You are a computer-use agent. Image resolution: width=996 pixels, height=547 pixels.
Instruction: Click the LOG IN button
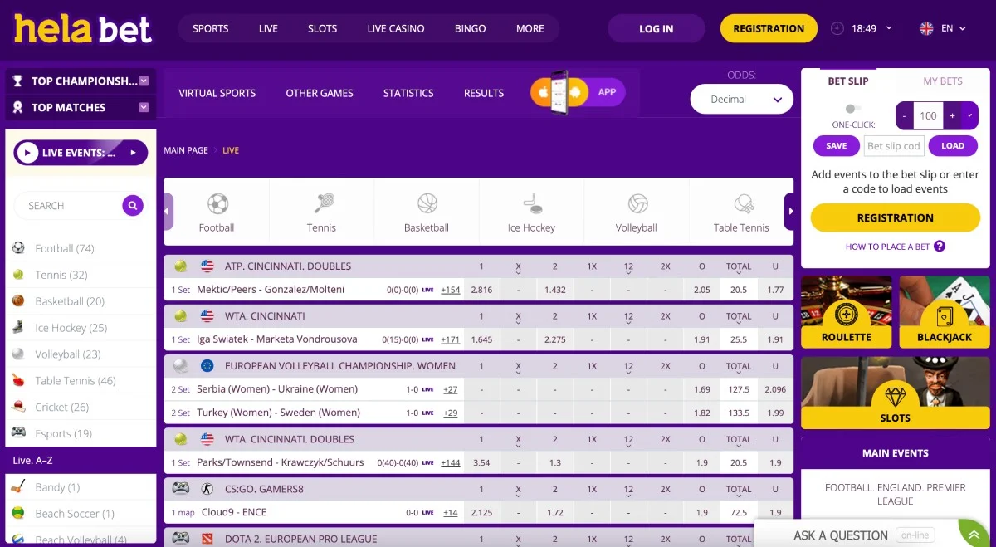(657, 28)
